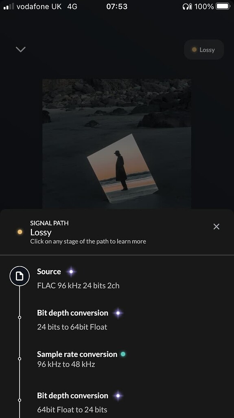Viewport: 234px width, 418px height.
Task: Tap FLAC 96 kHz 24 bits 2ch text
Action: pyautogui.click(x=78, y=285)
